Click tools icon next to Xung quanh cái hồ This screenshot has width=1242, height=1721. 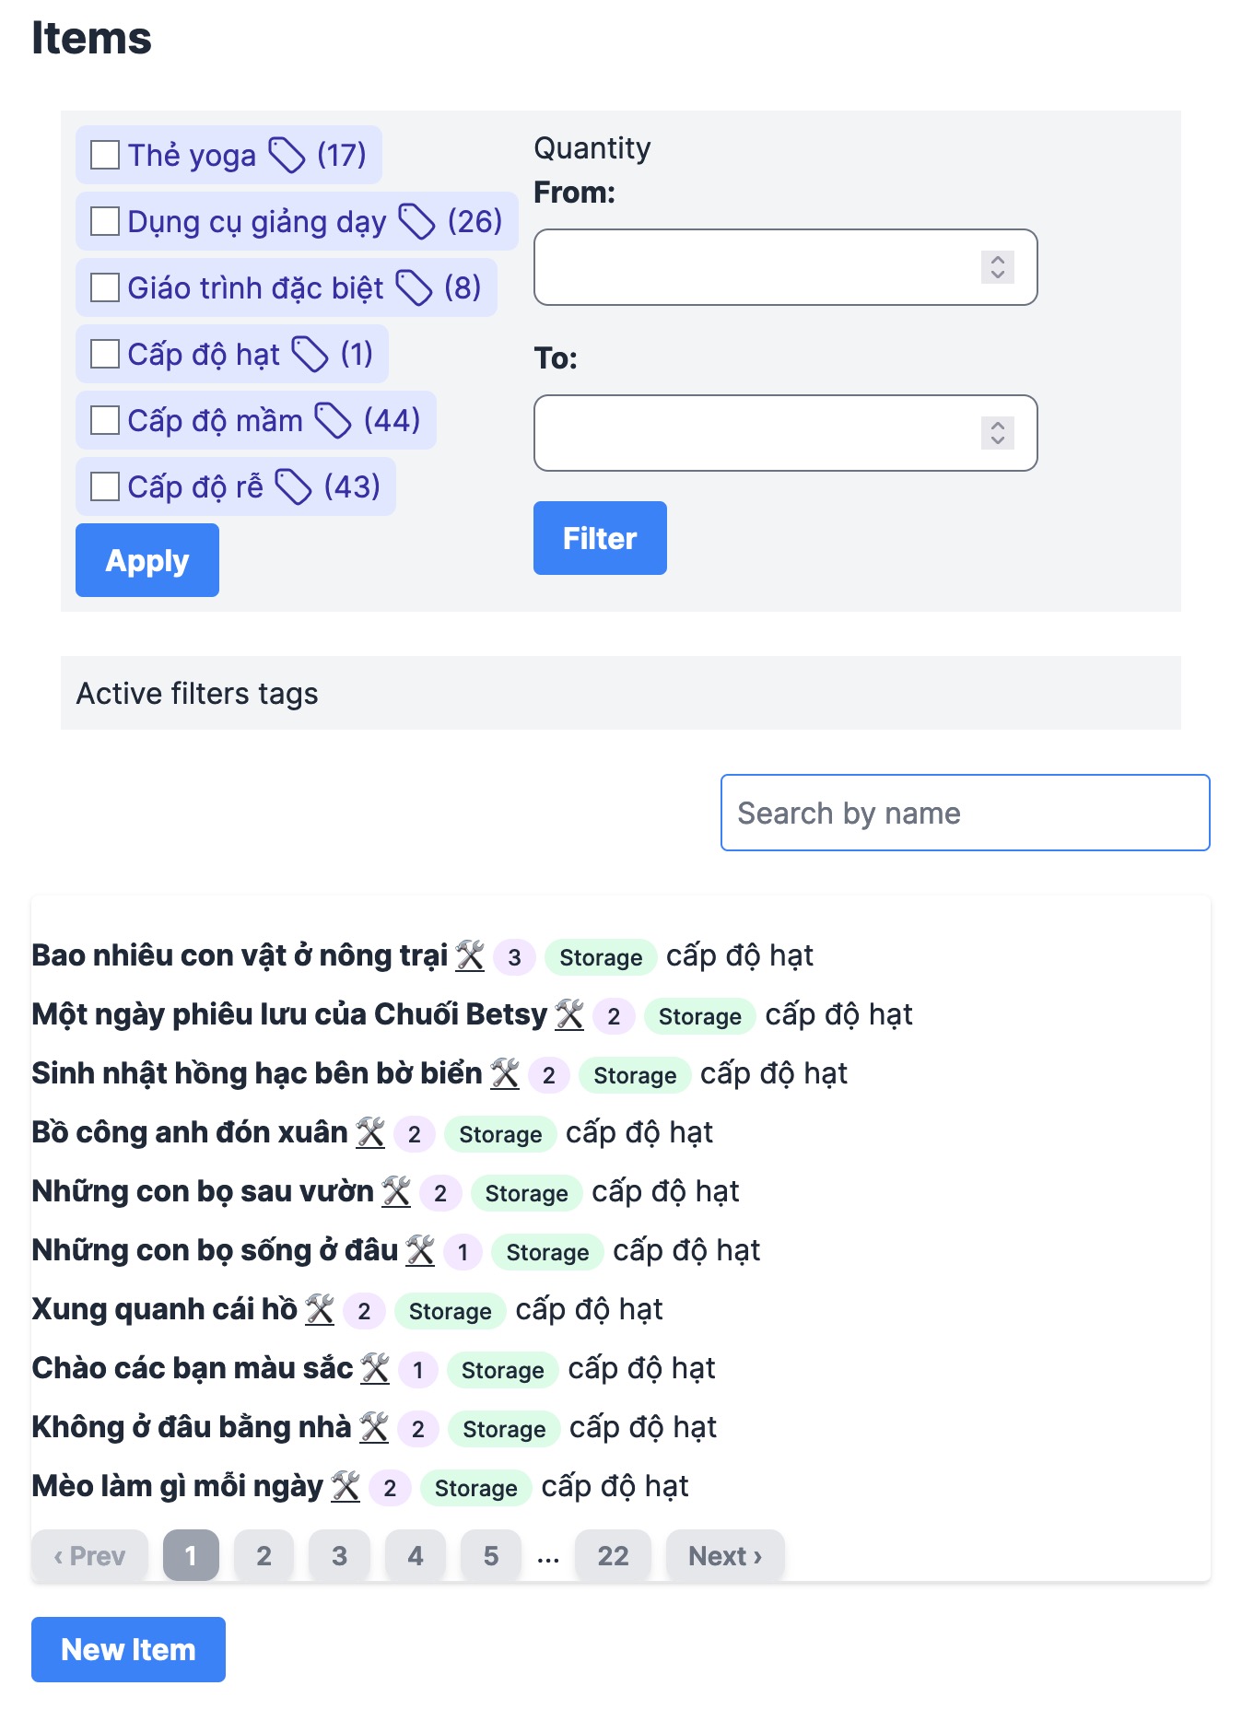[x=320, y=1309]
